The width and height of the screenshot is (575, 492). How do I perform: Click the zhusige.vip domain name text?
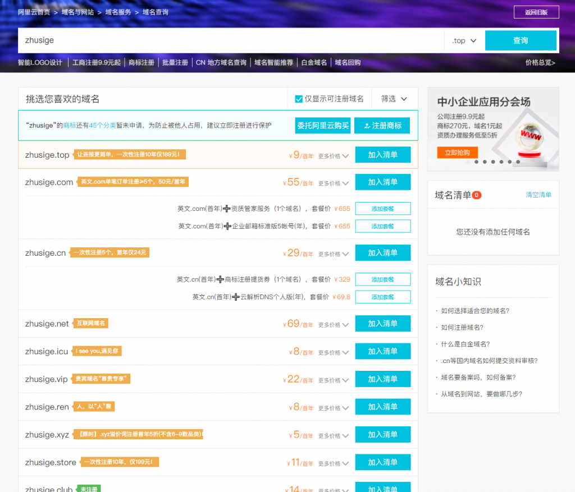point(46,379)
